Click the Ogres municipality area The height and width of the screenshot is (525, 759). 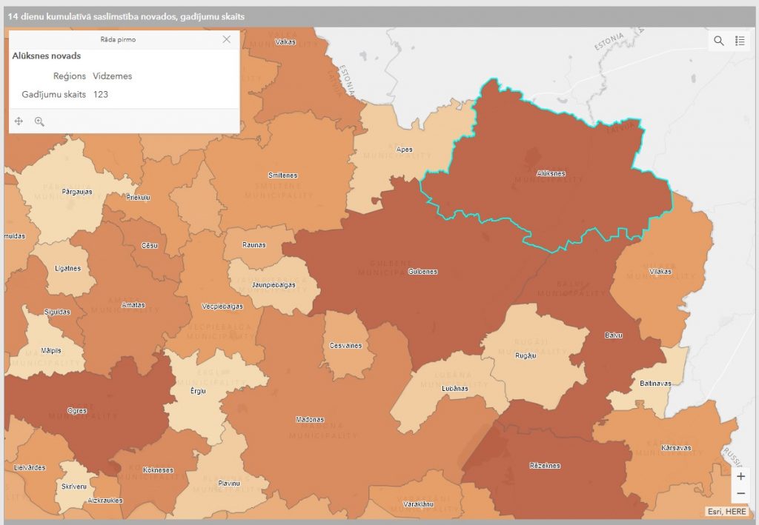coord(77,411)
